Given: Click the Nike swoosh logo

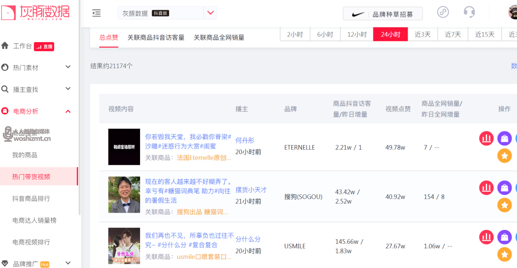Looking at the screenshot, I should 358,14.
